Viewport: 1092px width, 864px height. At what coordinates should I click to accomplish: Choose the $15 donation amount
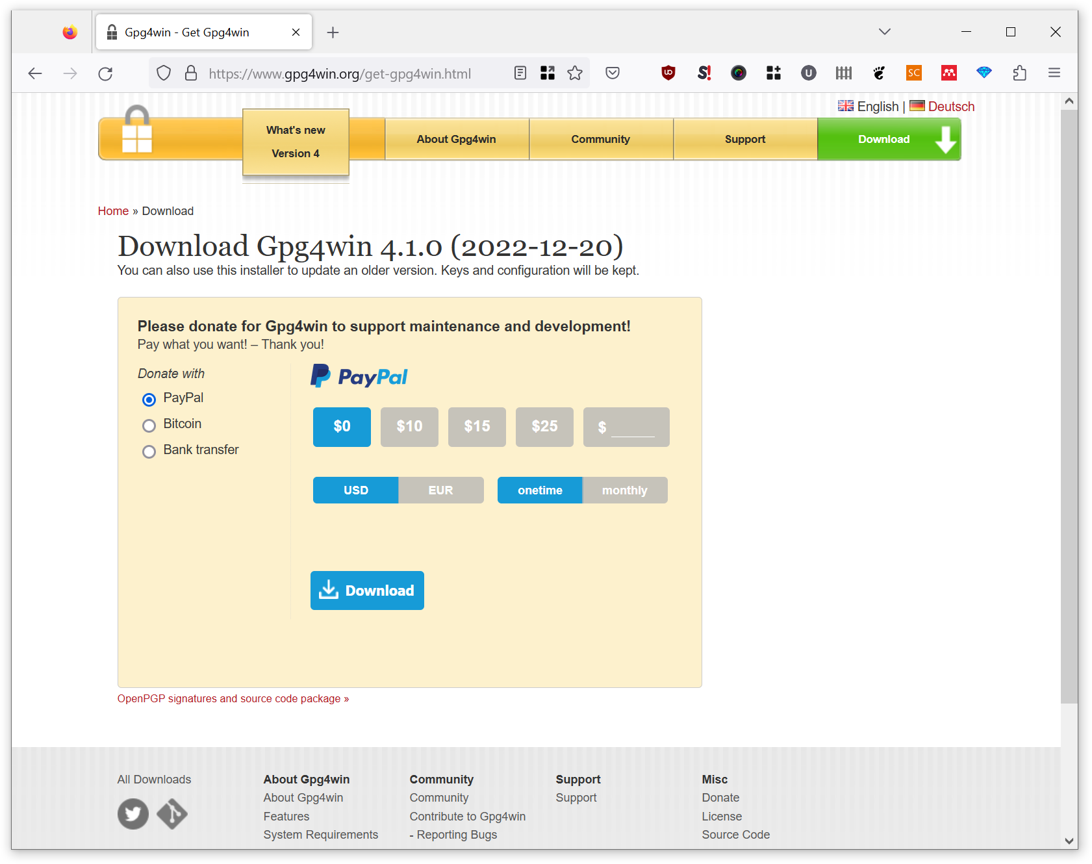click(477, 427)
